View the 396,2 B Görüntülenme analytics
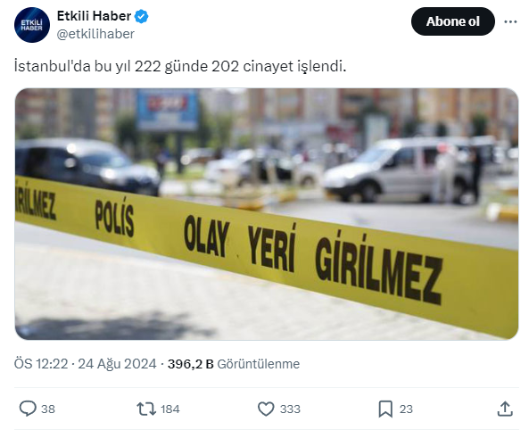Screen dimensions: 529x430 234,364
